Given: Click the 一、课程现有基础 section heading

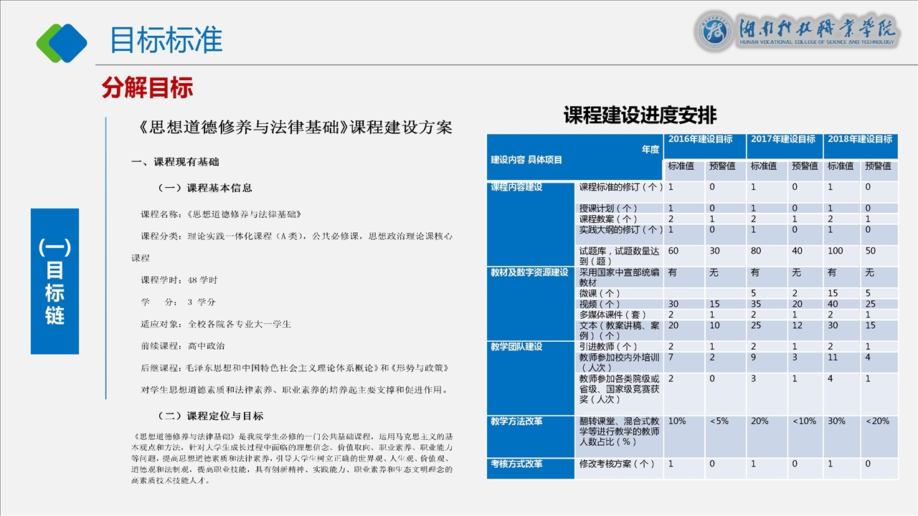Looking at the screenshot, I should coord(175,162).
